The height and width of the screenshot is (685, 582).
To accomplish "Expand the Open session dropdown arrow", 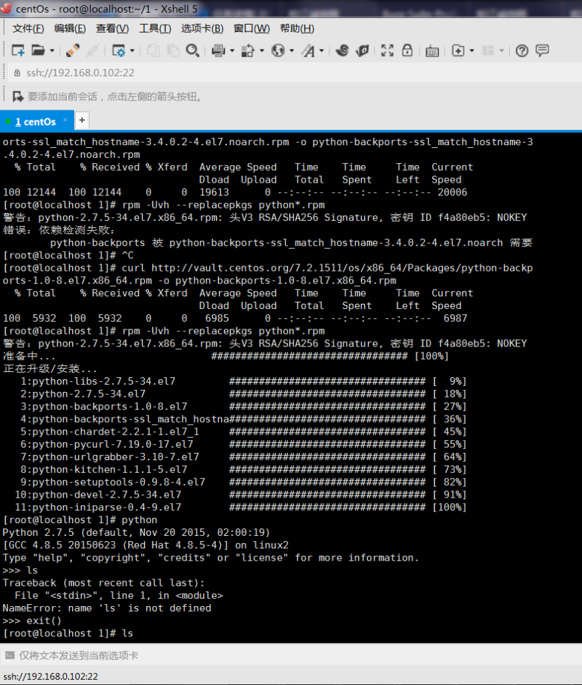I will tap(52, 51).
